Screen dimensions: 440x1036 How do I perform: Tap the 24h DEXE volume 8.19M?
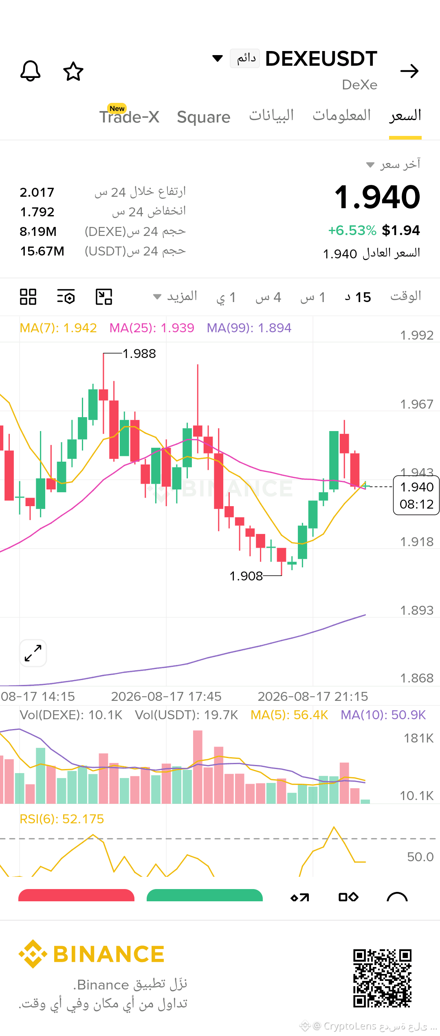(38, 231)
